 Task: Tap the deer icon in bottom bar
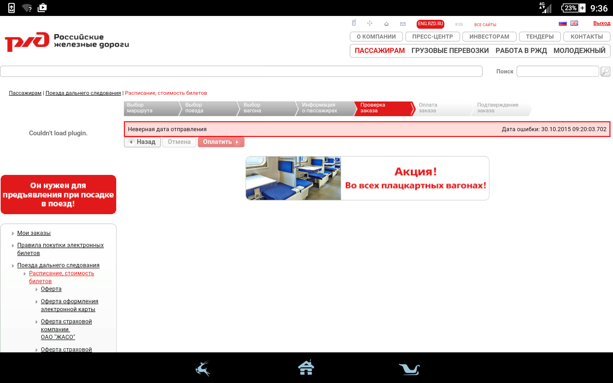(203, 368)
